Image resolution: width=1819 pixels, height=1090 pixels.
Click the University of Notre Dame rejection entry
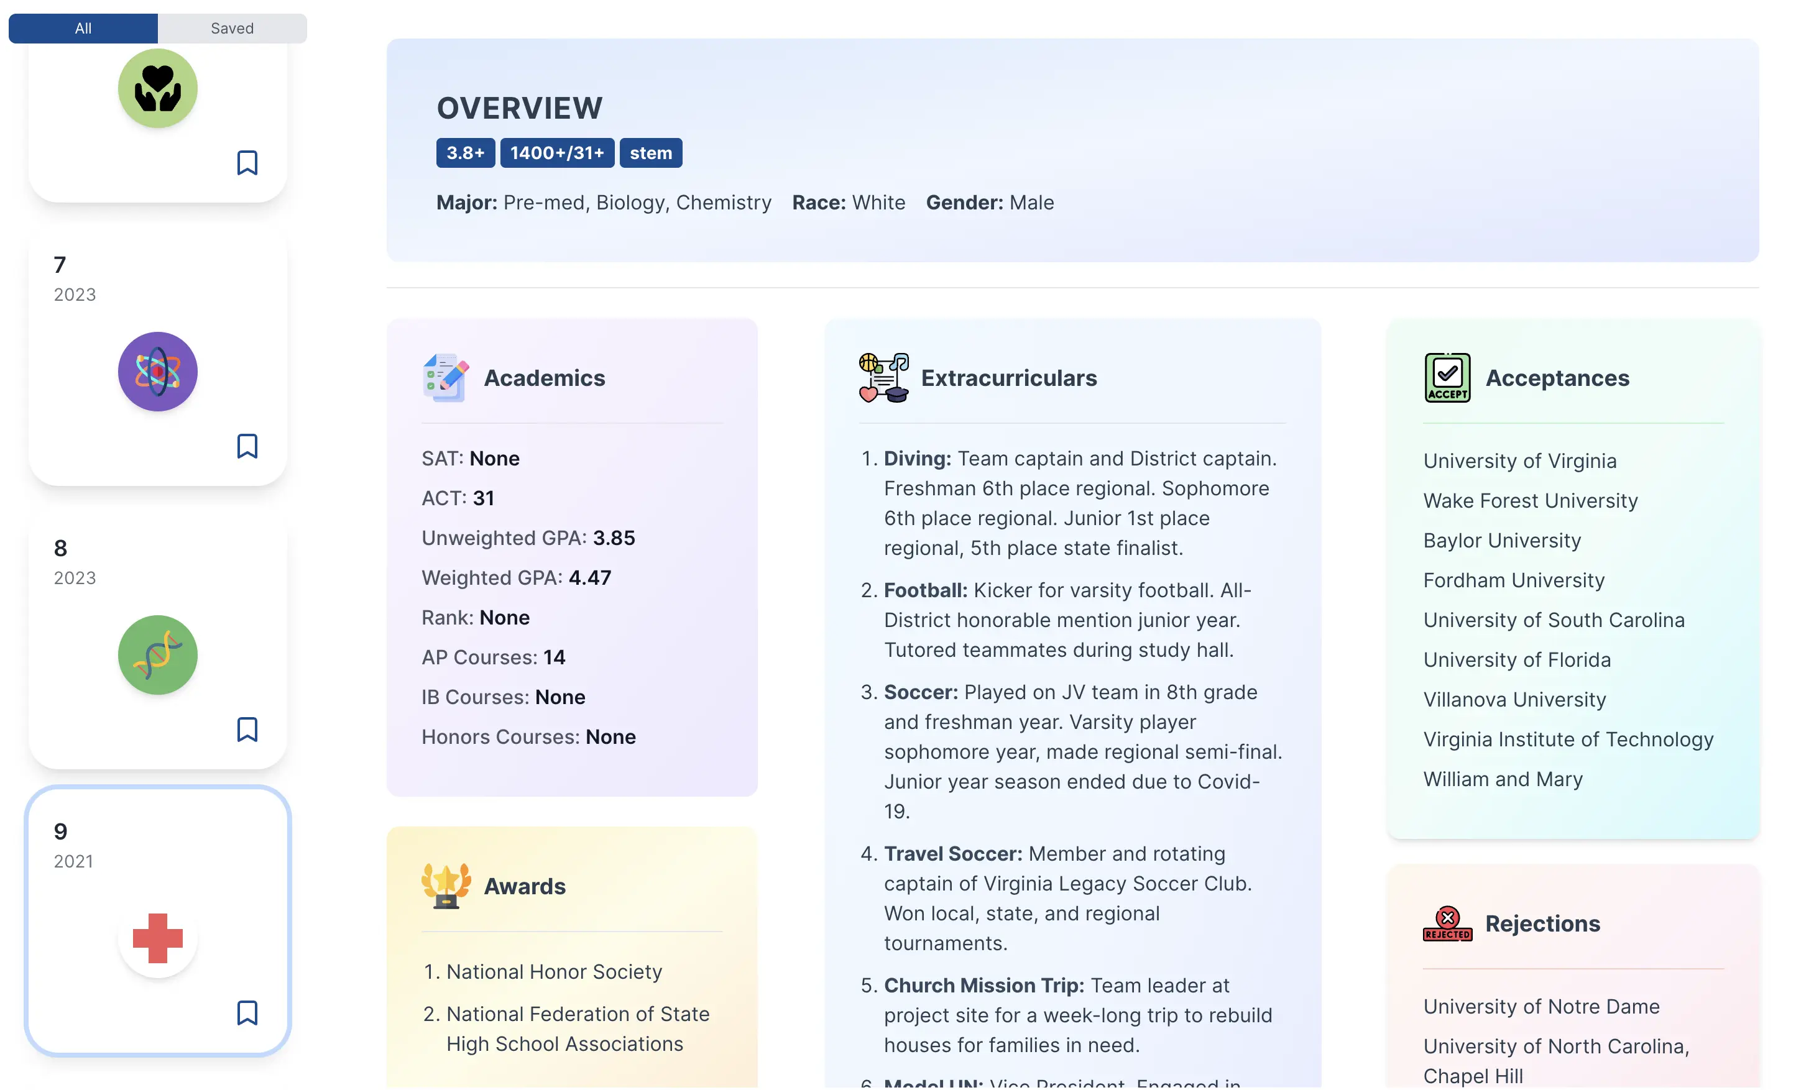1540,1006
